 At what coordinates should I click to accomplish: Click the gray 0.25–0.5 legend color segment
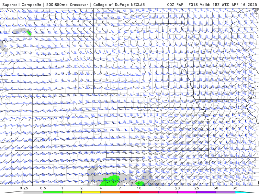[x=33, y=192]
